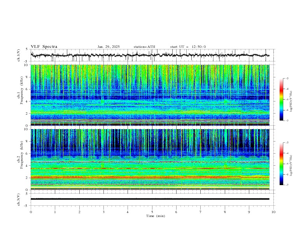Click ch.1 color bar 'log(PSD)(V²/Hz)' label

[291, 101]
